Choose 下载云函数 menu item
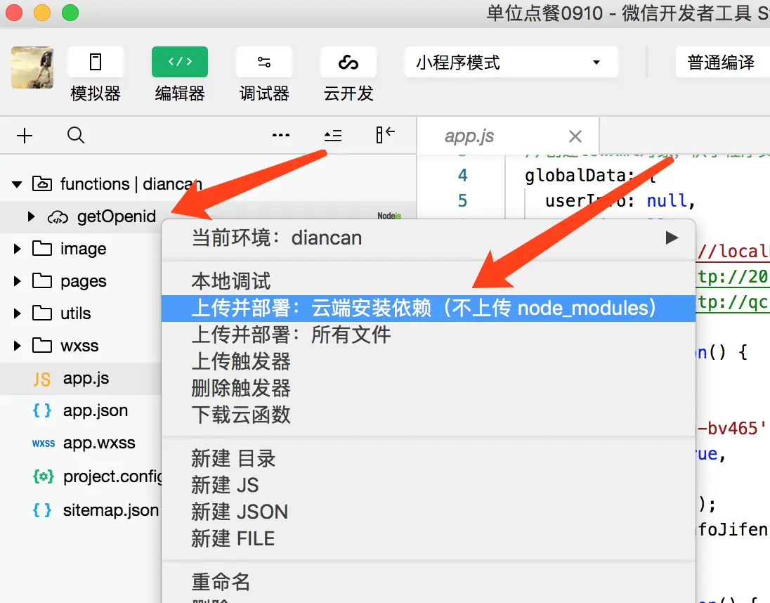Viewport: 770px width, 603px height. (429, 415)
